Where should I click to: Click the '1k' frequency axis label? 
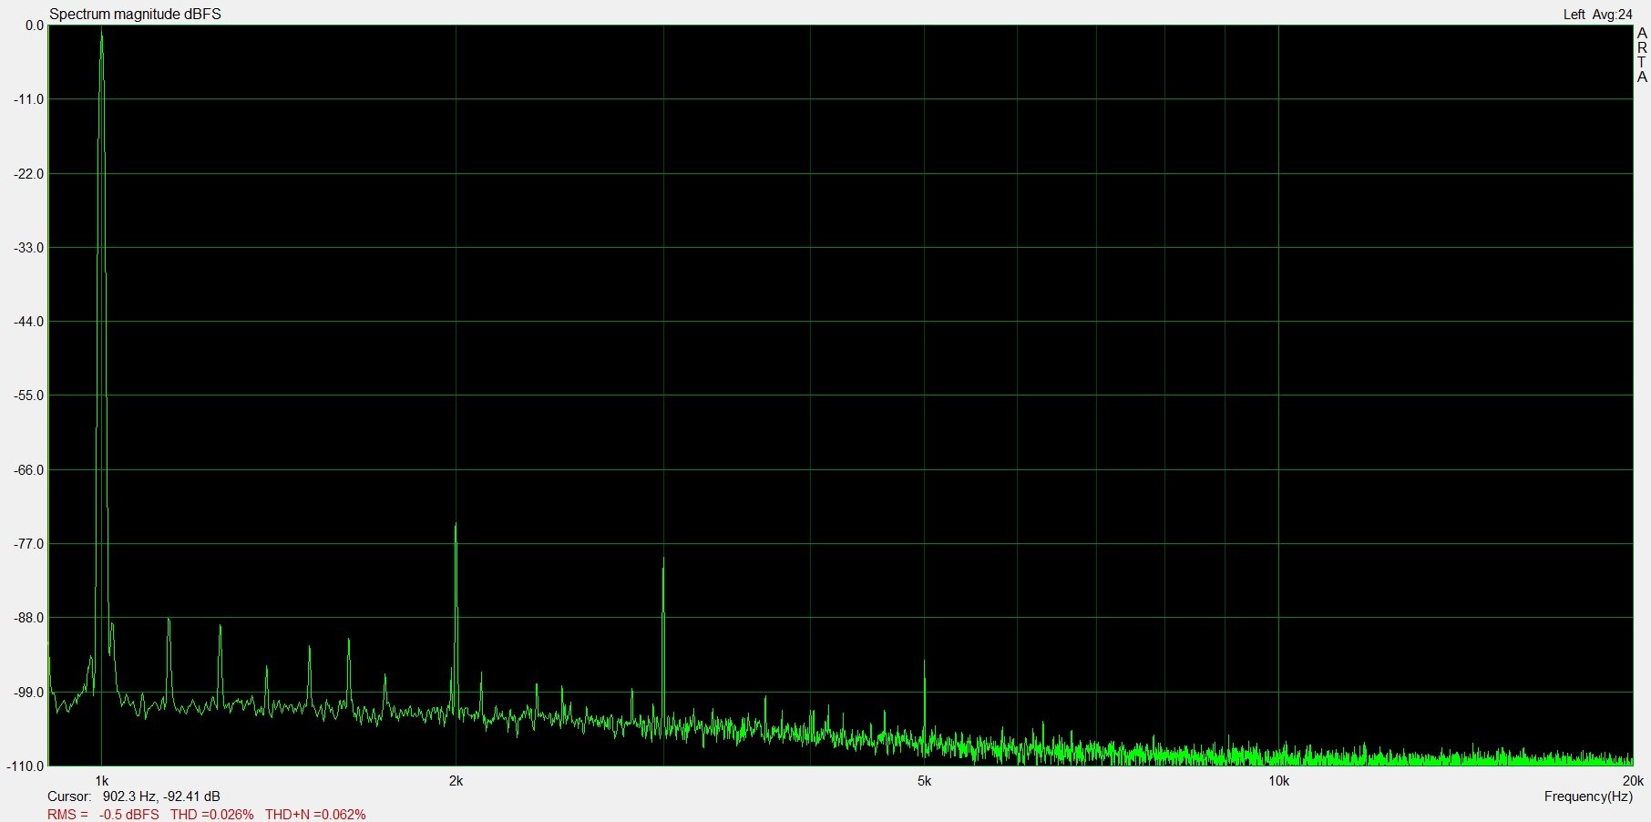pyautogui.click(x=101, y=781)
